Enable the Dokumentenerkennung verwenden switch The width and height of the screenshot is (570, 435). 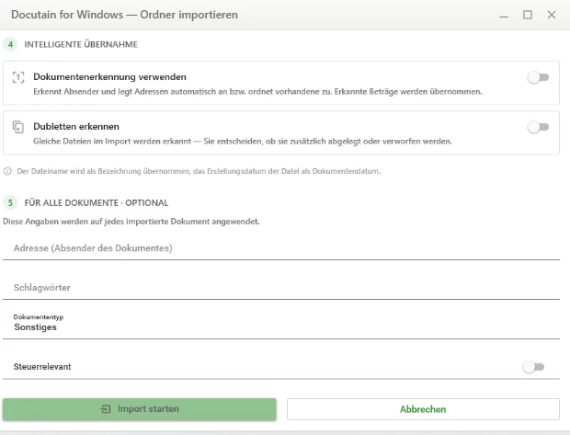coord(538,77)
